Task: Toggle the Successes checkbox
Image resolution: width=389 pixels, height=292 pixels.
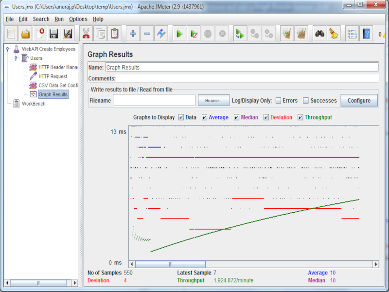Action: (306, 101)
